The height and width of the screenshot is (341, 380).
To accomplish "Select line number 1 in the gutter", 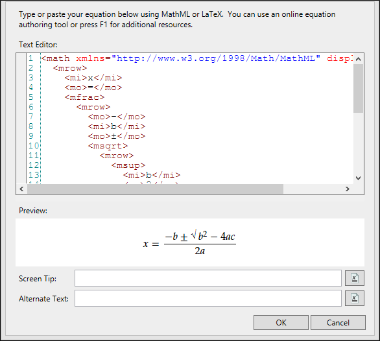I will [30, 58].
